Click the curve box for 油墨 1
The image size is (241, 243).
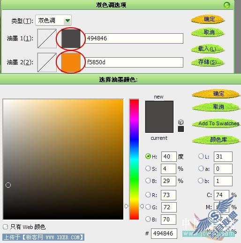[47, 38]
